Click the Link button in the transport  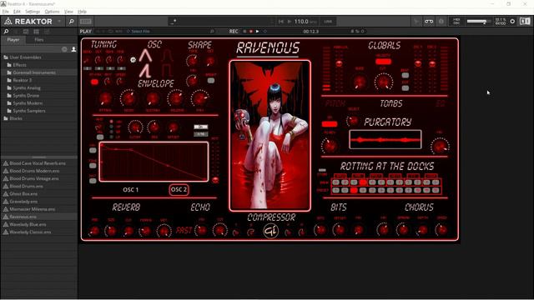coord(328,22)
